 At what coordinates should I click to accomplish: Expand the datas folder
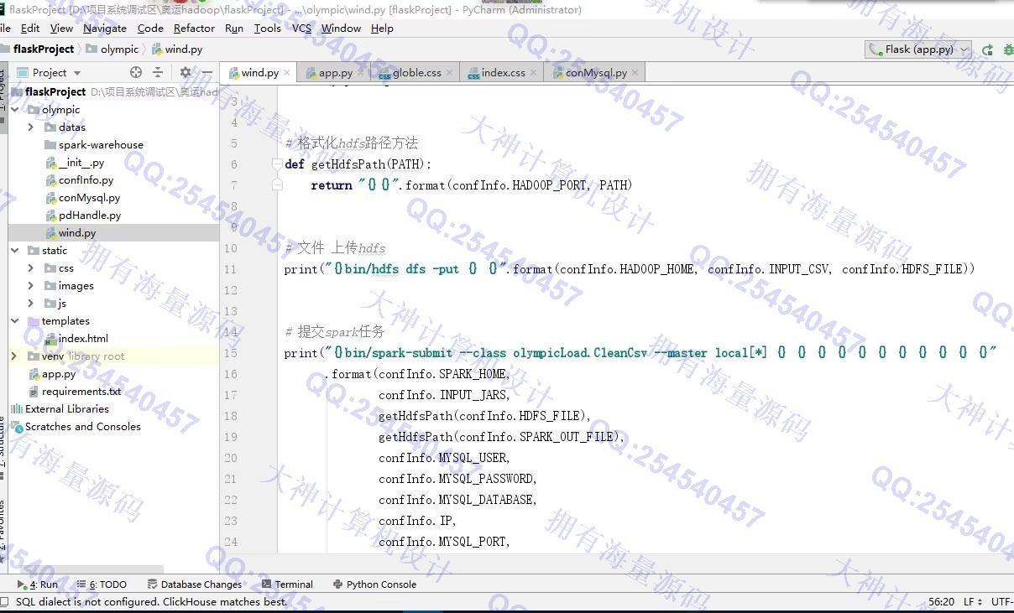(31, 127)
